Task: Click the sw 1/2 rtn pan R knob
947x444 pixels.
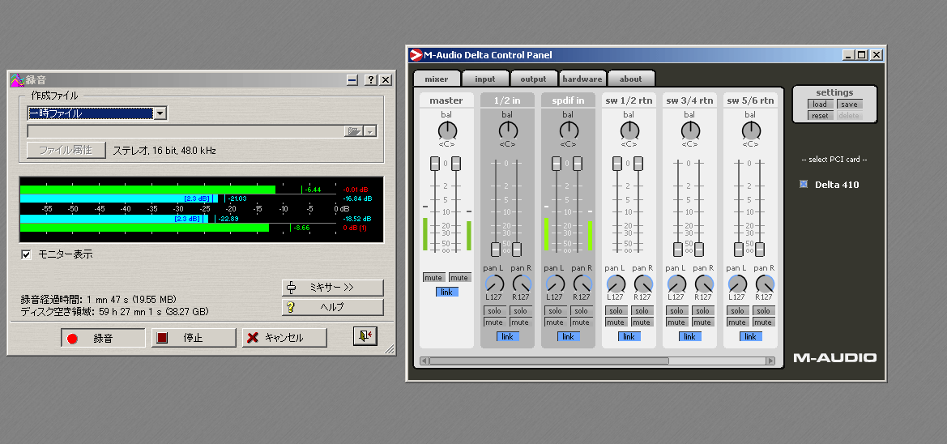Action: point(643,284)
